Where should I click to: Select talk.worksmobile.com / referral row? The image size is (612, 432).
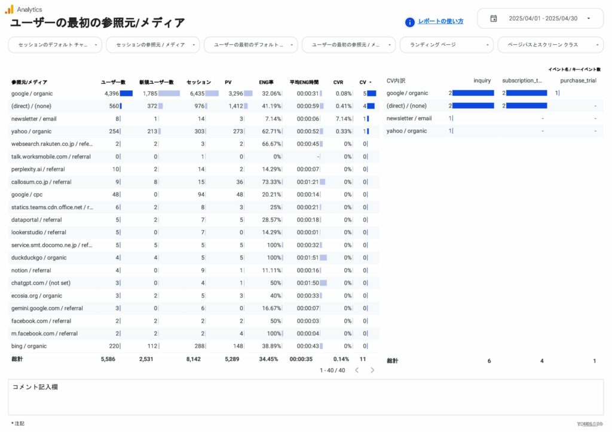click(194, 157)
